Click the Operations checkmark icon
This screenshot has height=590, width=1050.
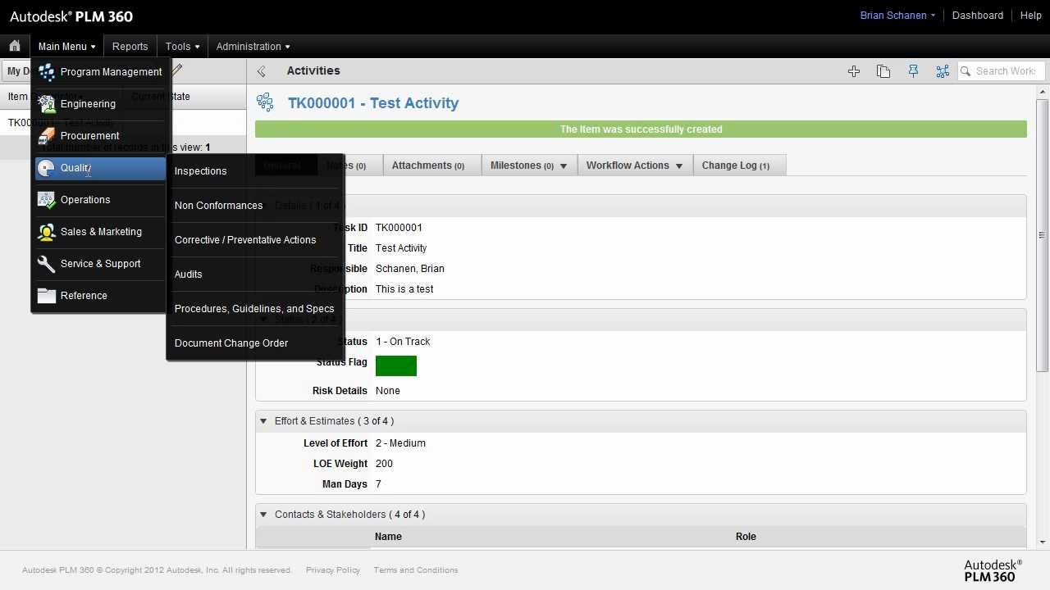click(x=47, y=200)
